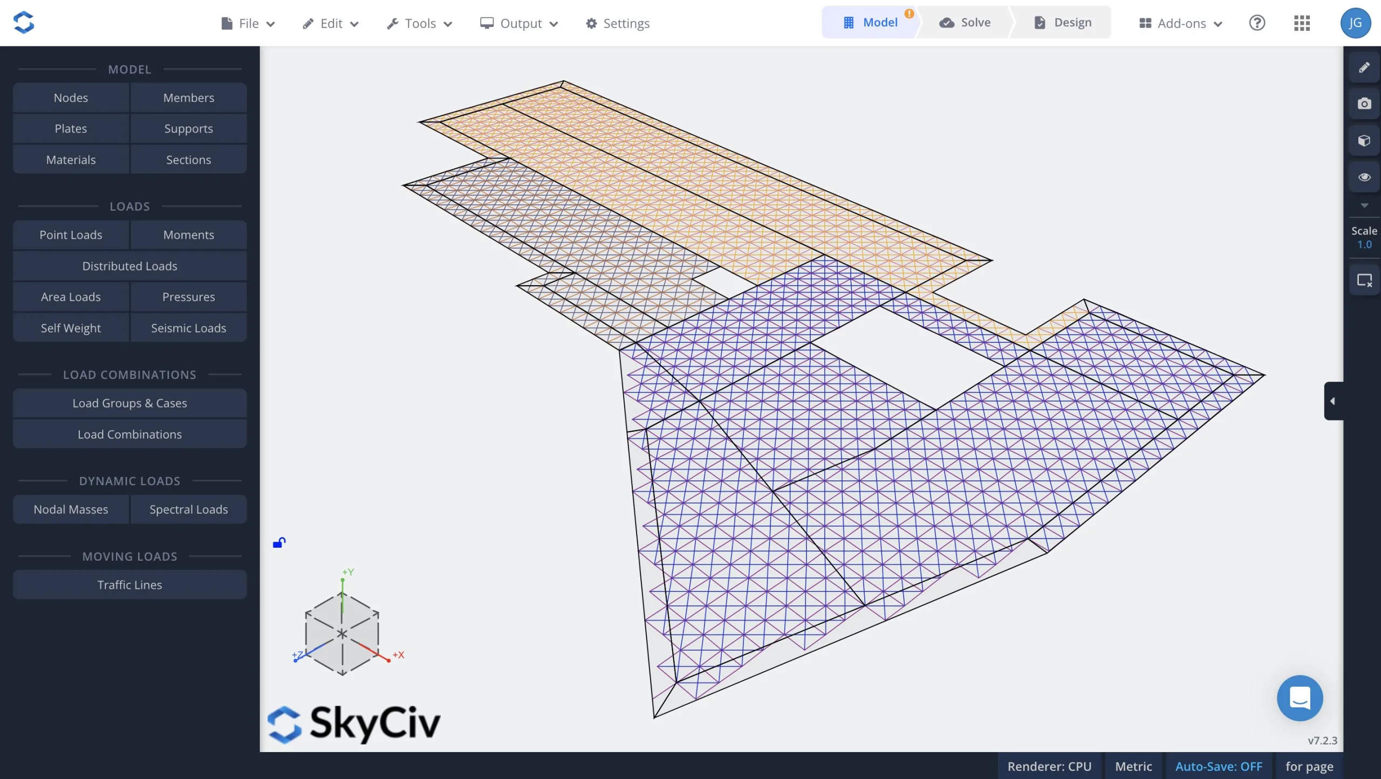
Task: Click the blue unlock padlock icon
Action: [x=279, y=543]
